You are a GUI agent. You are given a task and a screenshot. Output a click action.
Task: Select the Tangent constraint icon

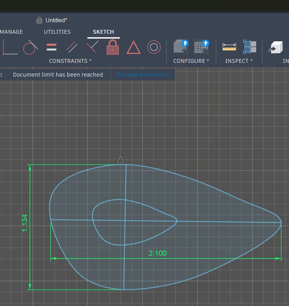31,47
